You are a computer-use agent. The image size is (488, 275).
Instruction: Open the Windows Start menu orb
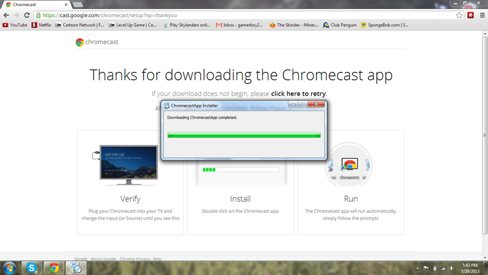click(9, 268)
